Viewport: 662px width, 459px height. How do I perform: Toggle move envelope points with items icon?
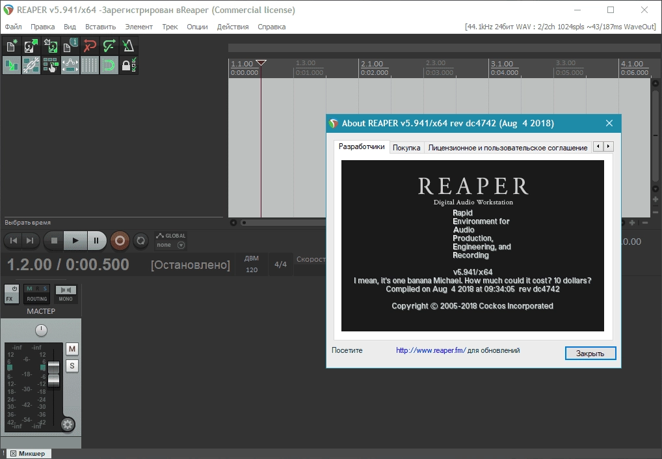70,65
